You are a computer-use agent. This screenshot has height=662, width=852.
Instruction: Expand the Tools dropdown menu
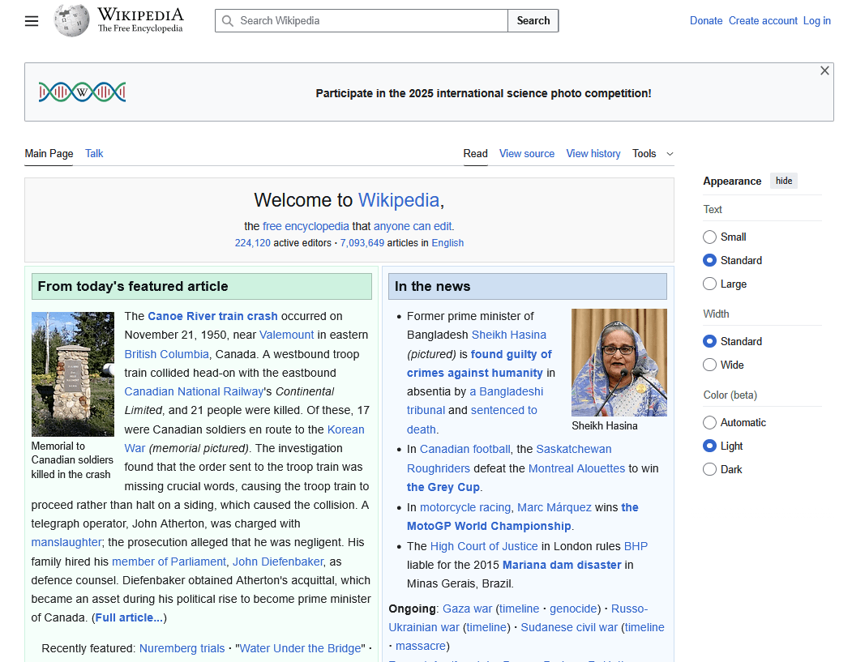pyautogui.click(x=653, y=154)
